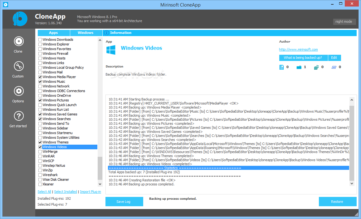
Task: Minimize the CloneApp window
Action: coord(332,4)
